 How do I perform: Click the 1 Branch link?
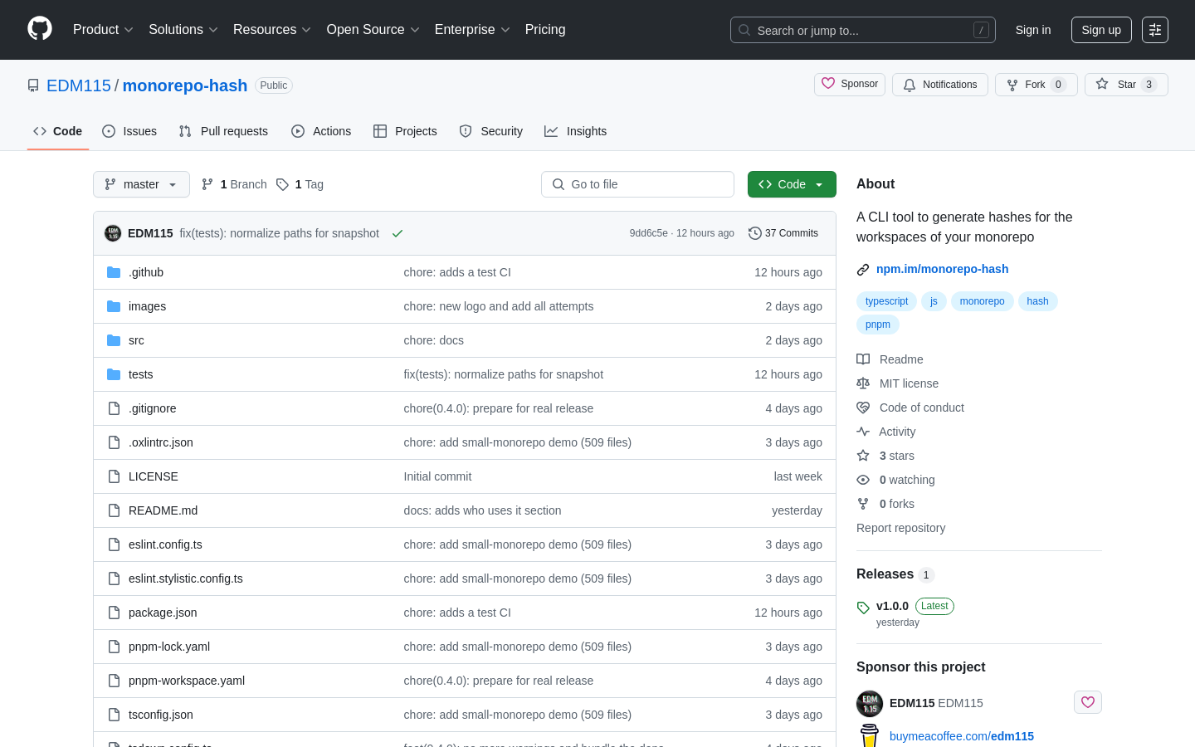click(x=234, y=184)
